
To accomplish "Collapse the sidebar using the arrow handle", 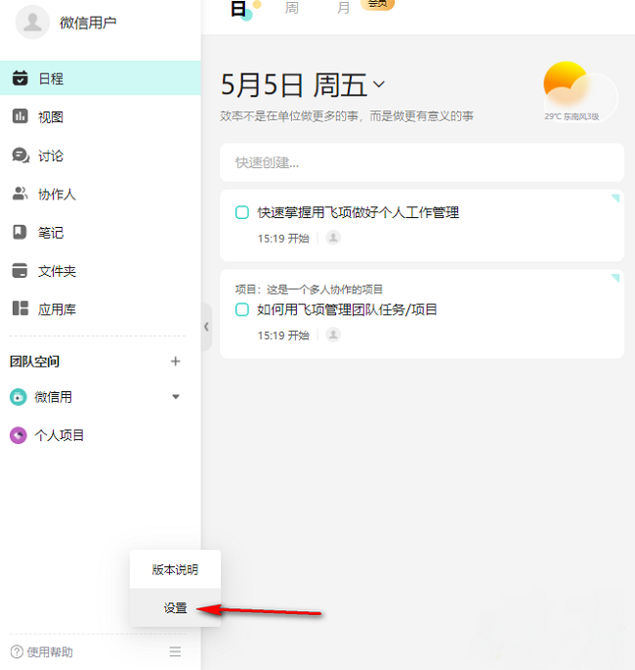I will point(206,328).
